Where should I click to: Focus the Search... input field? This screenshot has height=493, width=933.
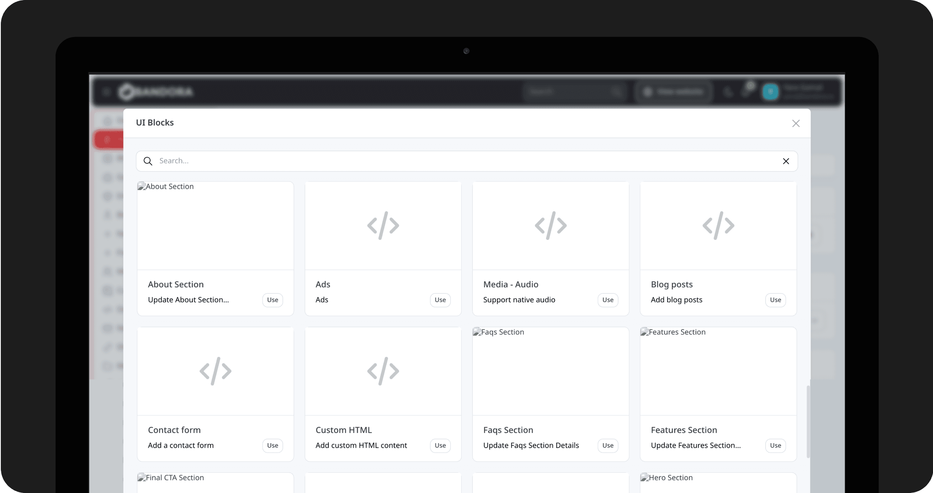[467, 161]
